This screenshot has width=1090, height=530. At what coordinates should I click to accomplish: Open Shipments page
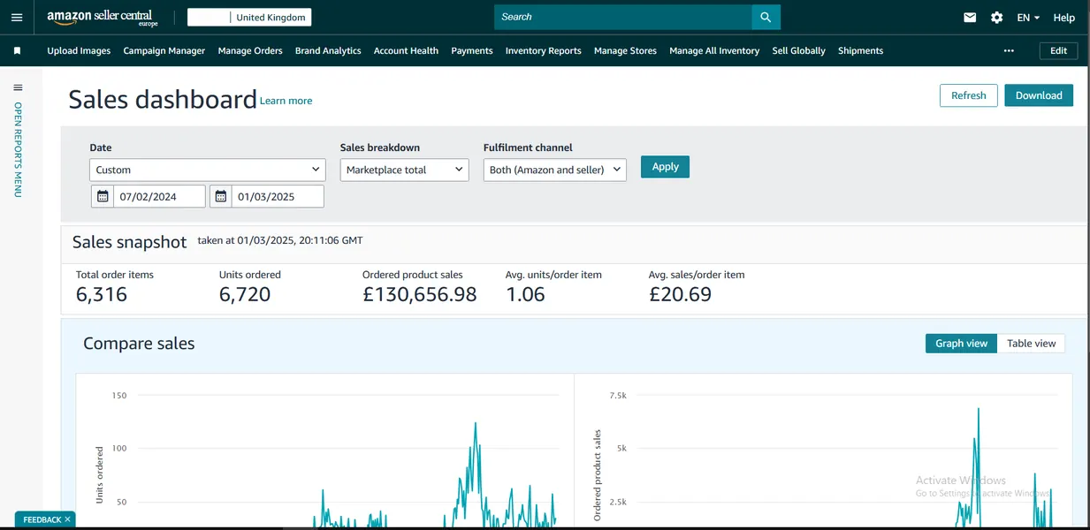point(861,51)
